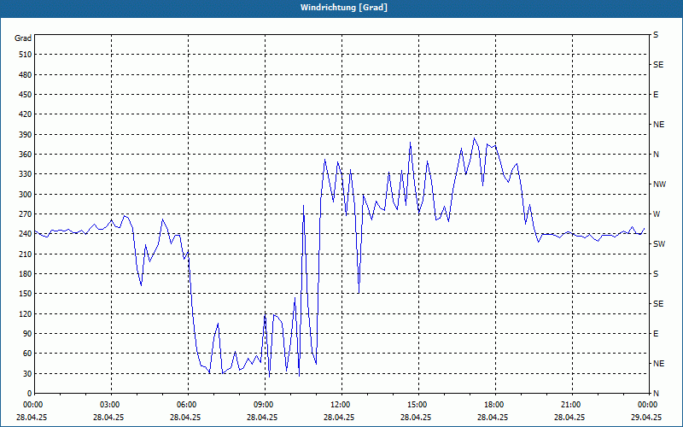
Task: Select the W compass direction label
Action: point(657,214)
